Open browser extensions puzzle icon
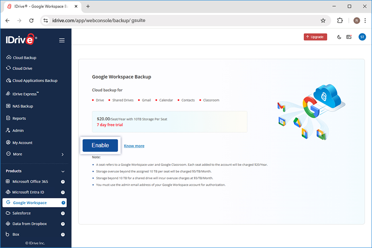The image size is (372, 248). [x=340, y=20]
